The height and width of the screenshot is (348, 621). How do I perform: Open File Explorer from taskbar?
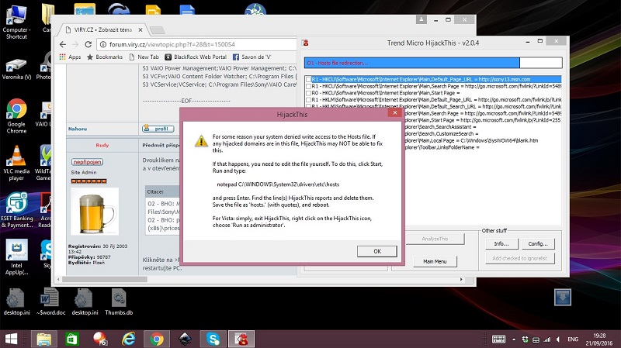44,339
